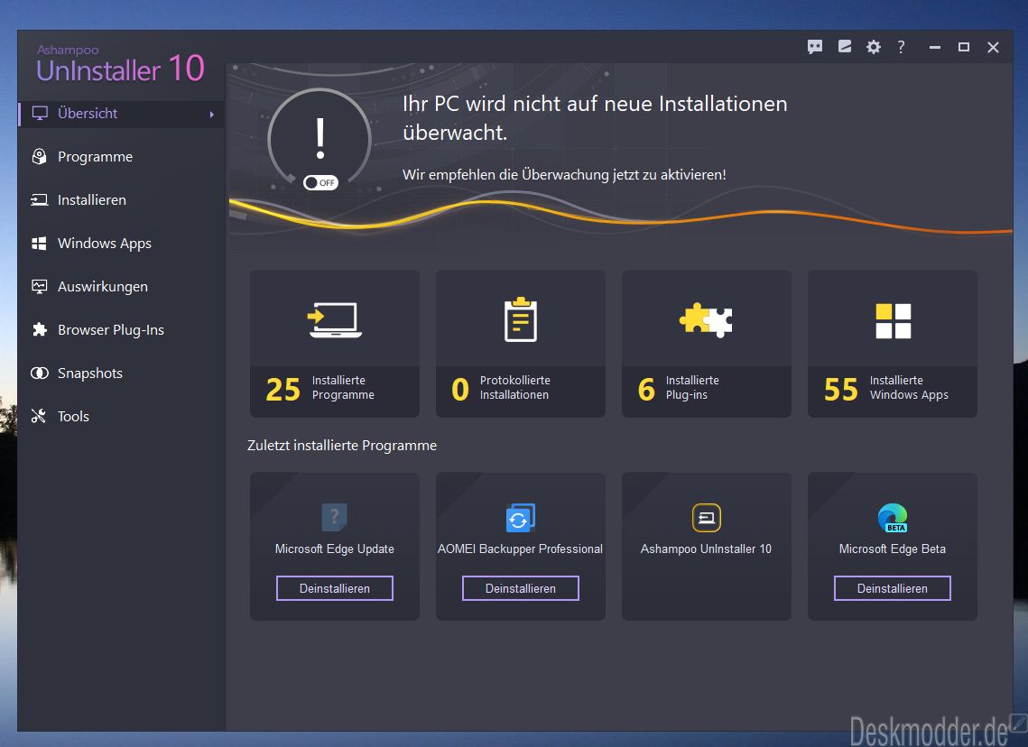Click 'Wir empfehlen die Überwachung jetzt zu aktivieren!' text
The height and width of the screenshot is (747, 1028).
click(564, 175)
